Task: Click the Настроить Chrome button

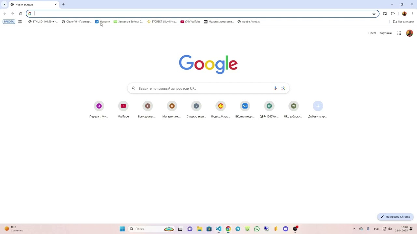Action: click(x=395, y=217)
